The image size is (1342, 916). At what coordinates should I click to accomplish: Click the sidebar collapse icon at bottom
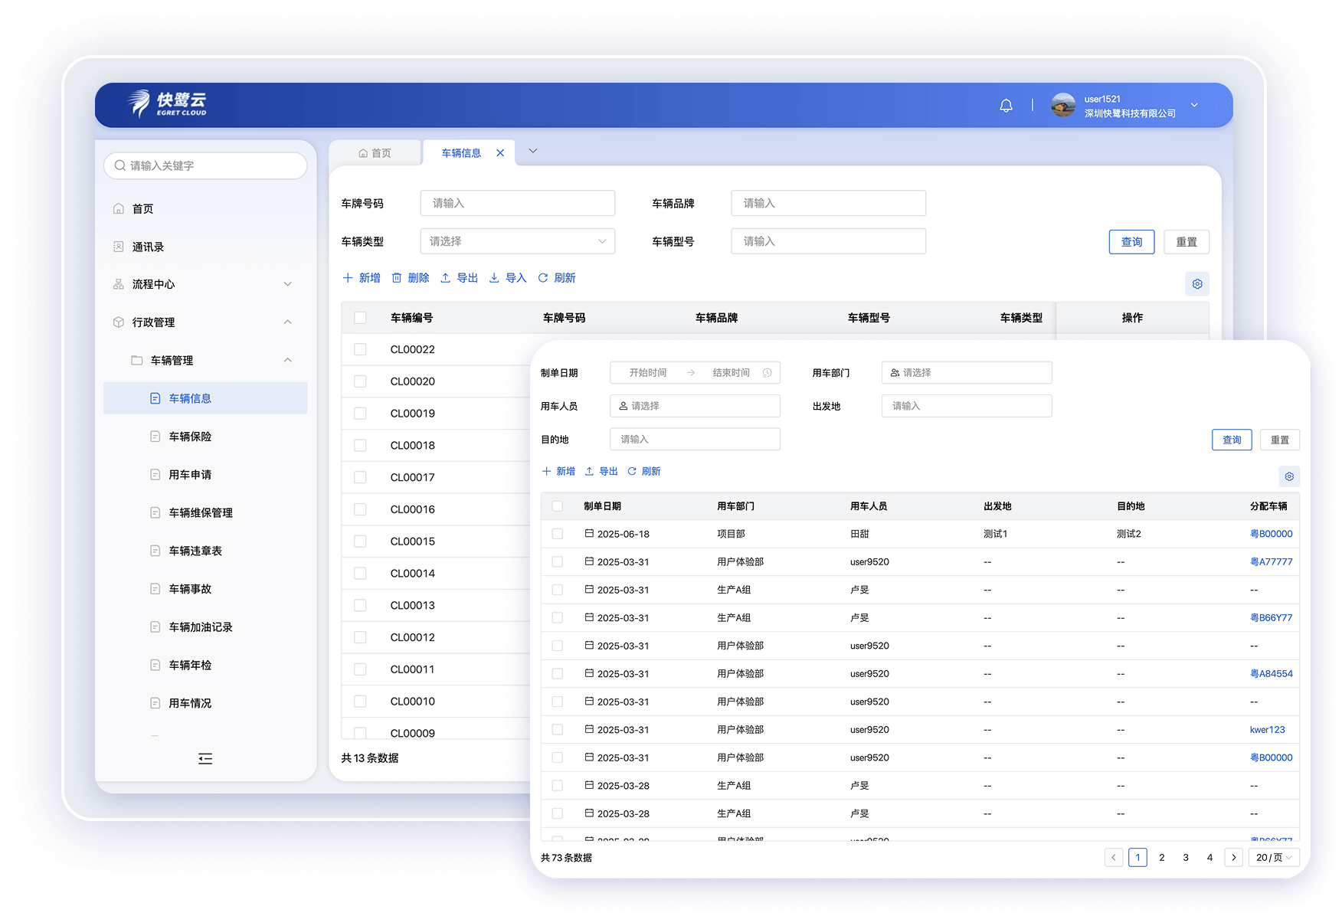(205, 759)
